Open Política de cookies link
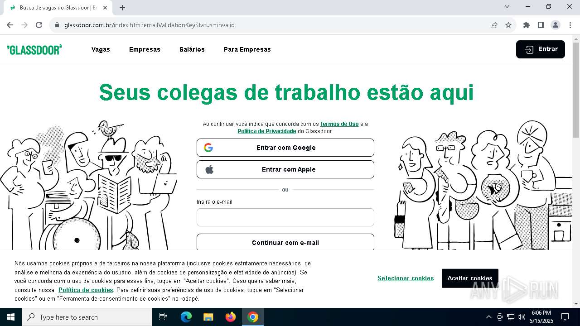580x326 pixels. point(86,290)
